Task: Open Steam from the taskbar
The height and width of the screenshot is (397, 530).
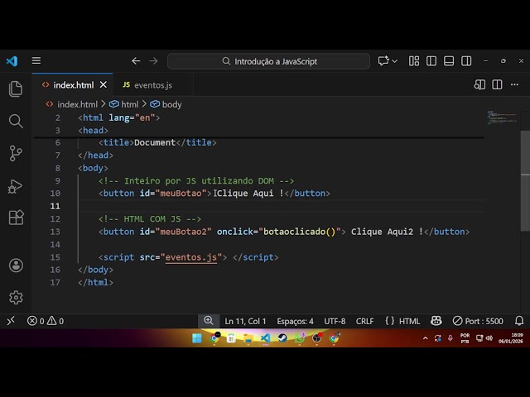Action: pyautogui.click(x=282, y=338)
